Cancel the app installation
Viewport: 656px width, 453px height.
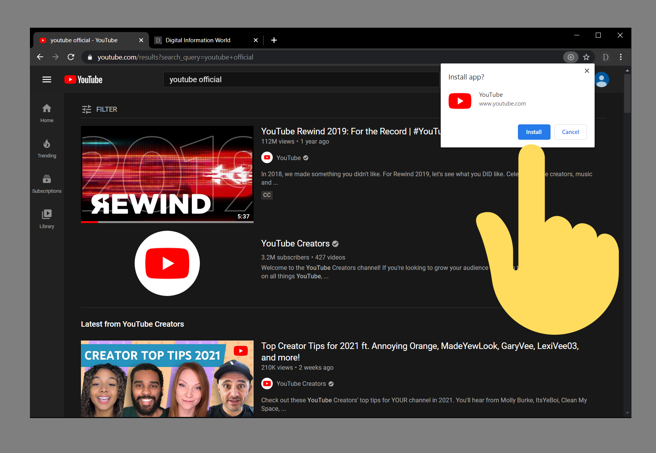pyautogui.click(x=570, y=132)
